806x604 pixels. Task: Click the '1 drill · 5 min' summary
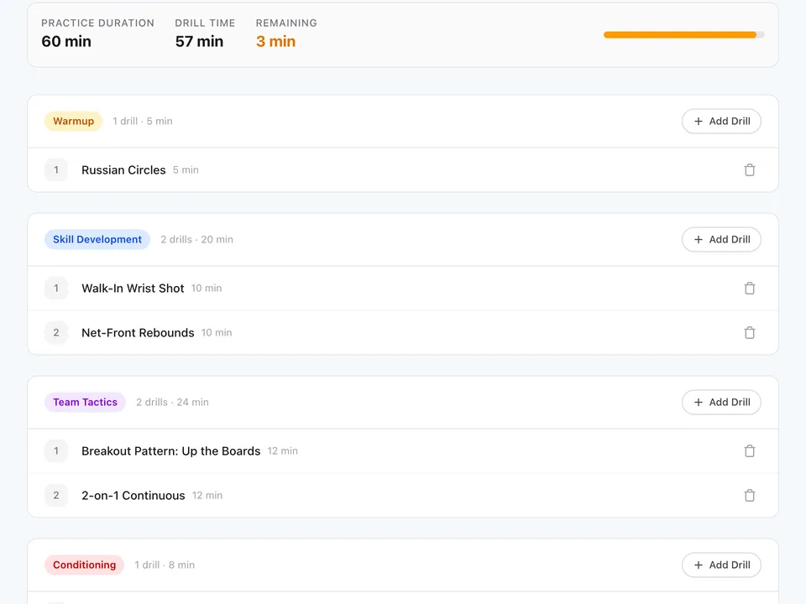[x=143, y=121]
